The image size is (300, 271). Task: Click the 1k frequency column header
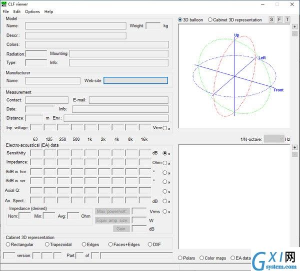click(x=89, y=139)
